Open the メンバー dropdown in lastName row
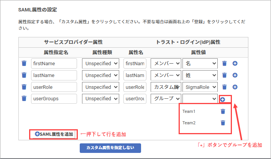 coord(166,75)
